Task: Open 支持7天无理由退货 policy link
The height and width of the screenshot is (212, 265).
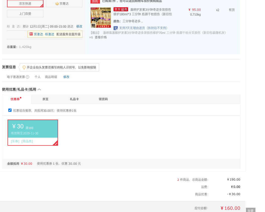Action: point(143,28)
